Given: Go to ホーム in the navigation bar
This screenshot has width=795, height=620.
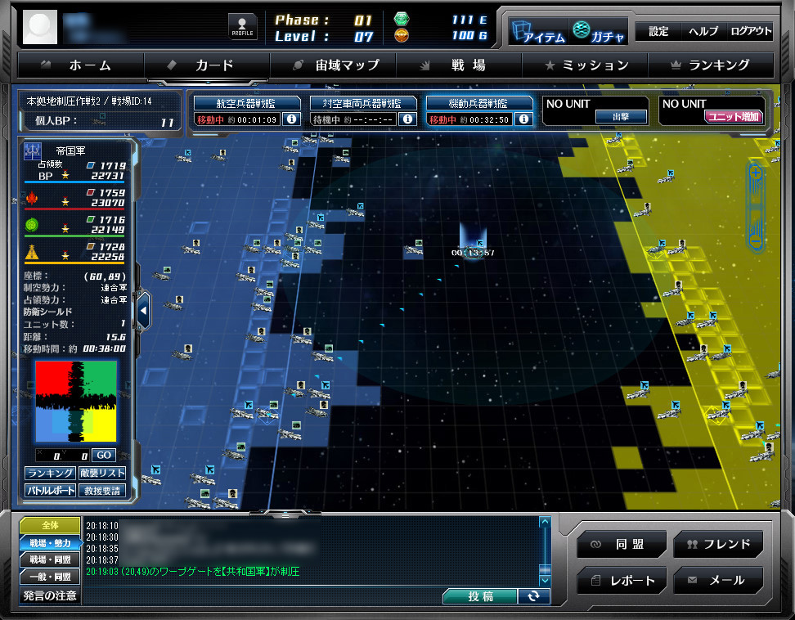Looking at the screenshot, I should pyautogui.click(x=81, y=65).
